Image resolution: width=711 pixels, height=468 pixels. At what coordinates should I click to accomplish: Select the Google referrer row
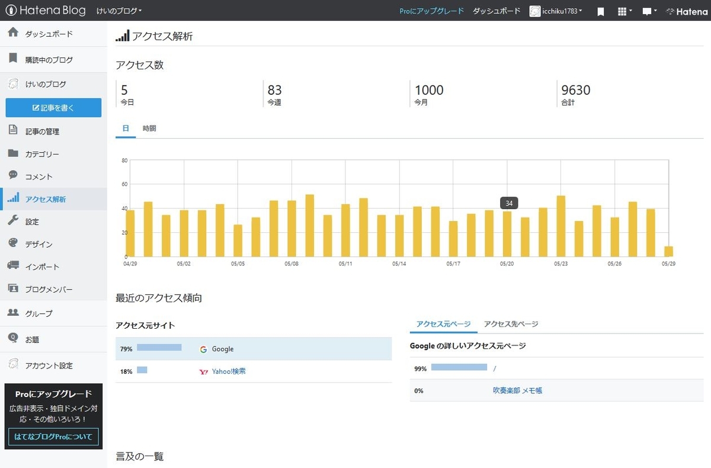click(x=254, y=349)
